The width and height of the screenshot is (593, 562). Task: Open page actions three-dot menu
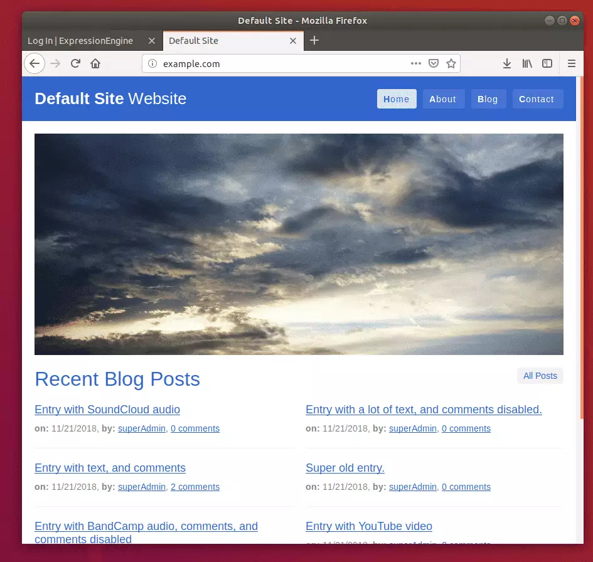click(415, 63)
